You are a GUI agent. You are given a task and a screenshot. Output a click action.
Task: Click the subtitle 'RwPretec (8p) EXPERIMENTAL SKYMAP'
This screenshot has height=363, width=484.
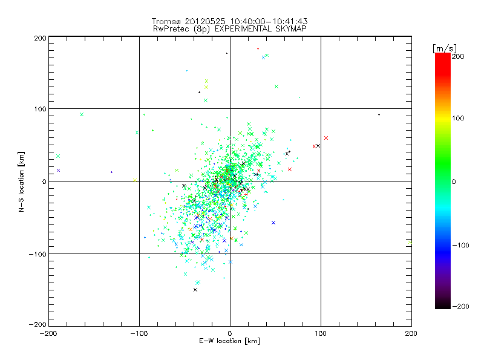230,28
